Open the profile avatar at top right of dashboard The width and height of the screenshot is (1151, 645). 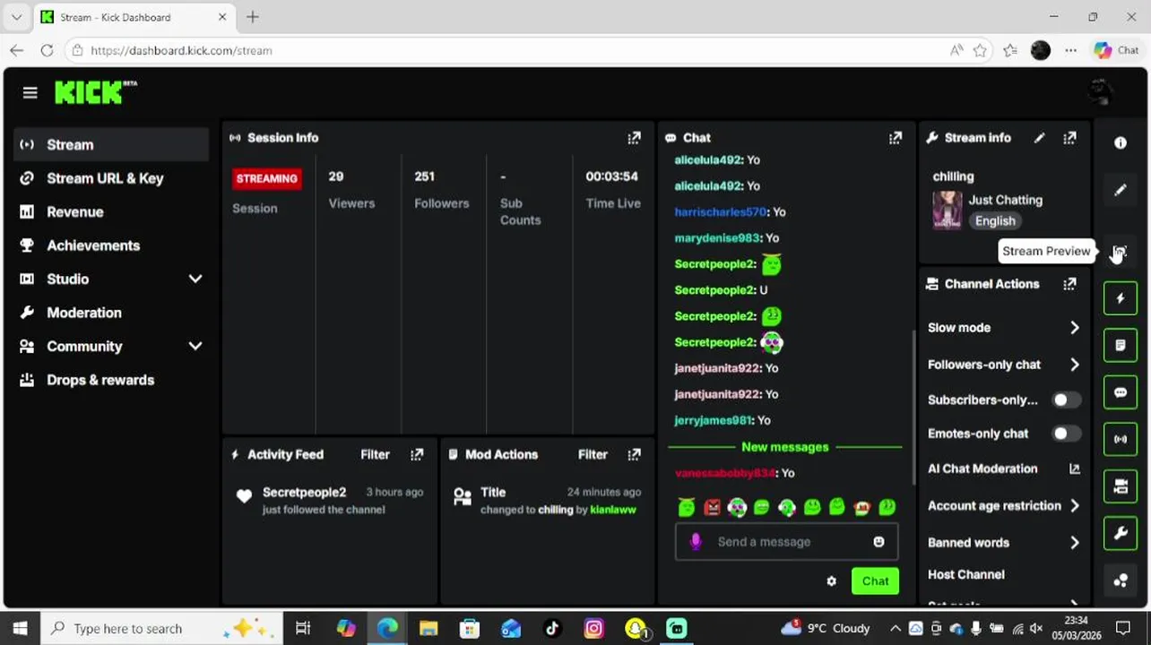point(1100,91)
